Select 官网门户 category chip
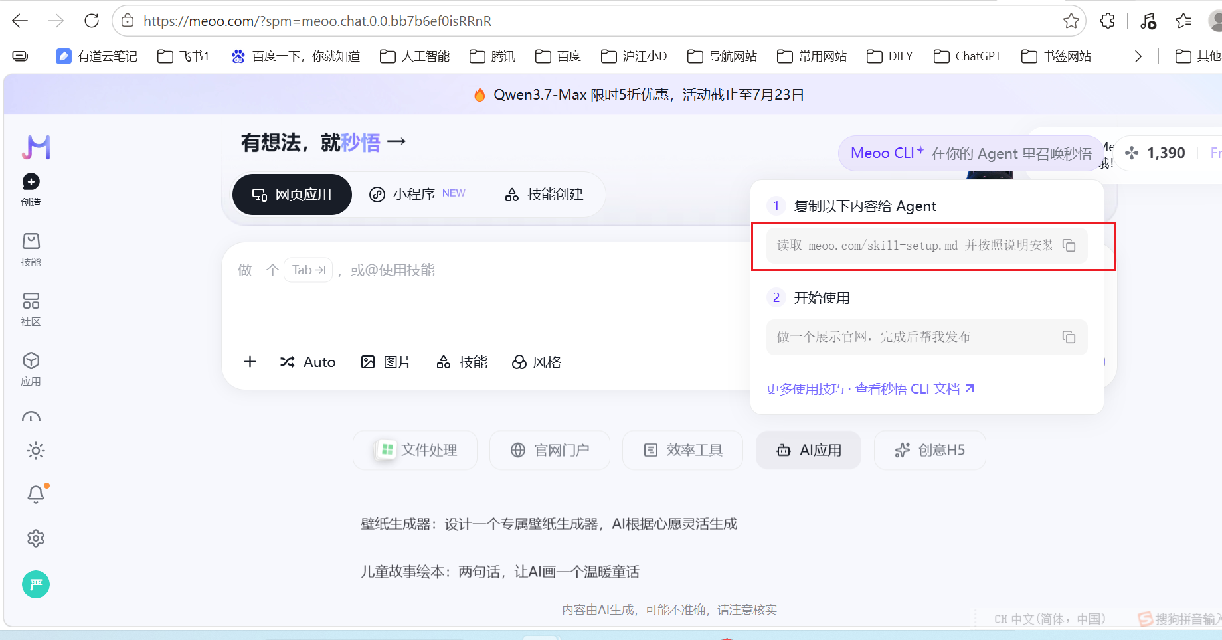Viewport: 1222px width, 640px height. (x=549, y=450)
